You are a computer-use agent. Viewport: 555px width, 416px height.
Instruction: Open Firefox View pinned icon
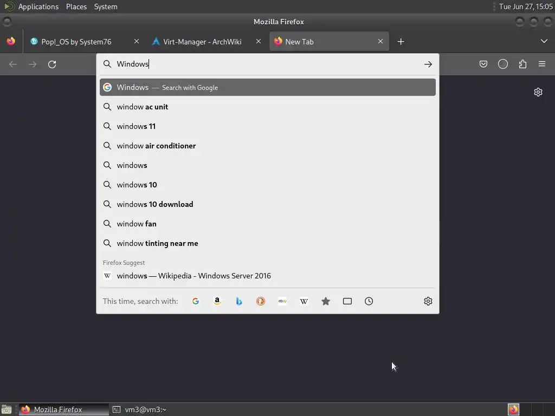click(11, 41)
